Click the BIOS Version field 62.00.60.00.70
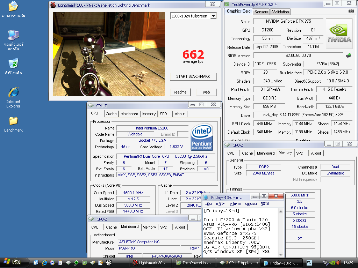 298,55
